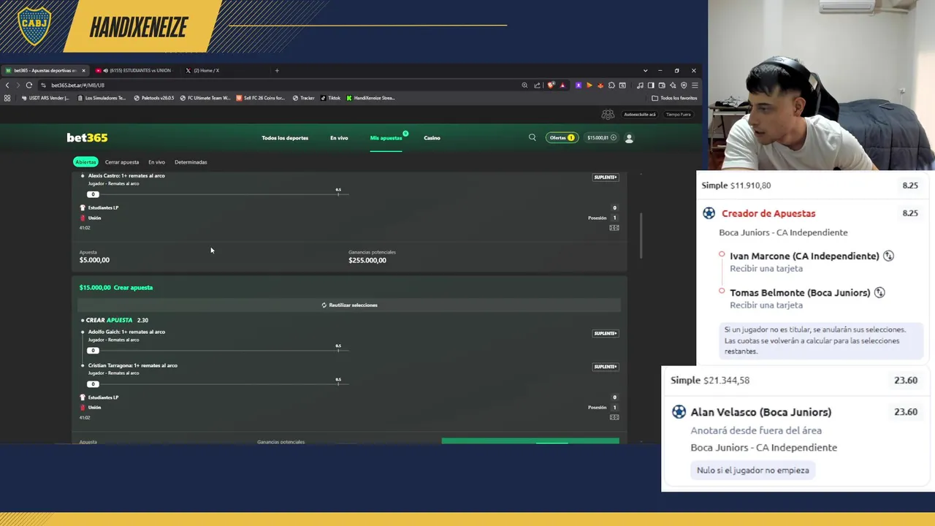The width and height of the screenshot is (935, 526).
Task: Open Tiktok bookmark
Action: tap(330, 98)
